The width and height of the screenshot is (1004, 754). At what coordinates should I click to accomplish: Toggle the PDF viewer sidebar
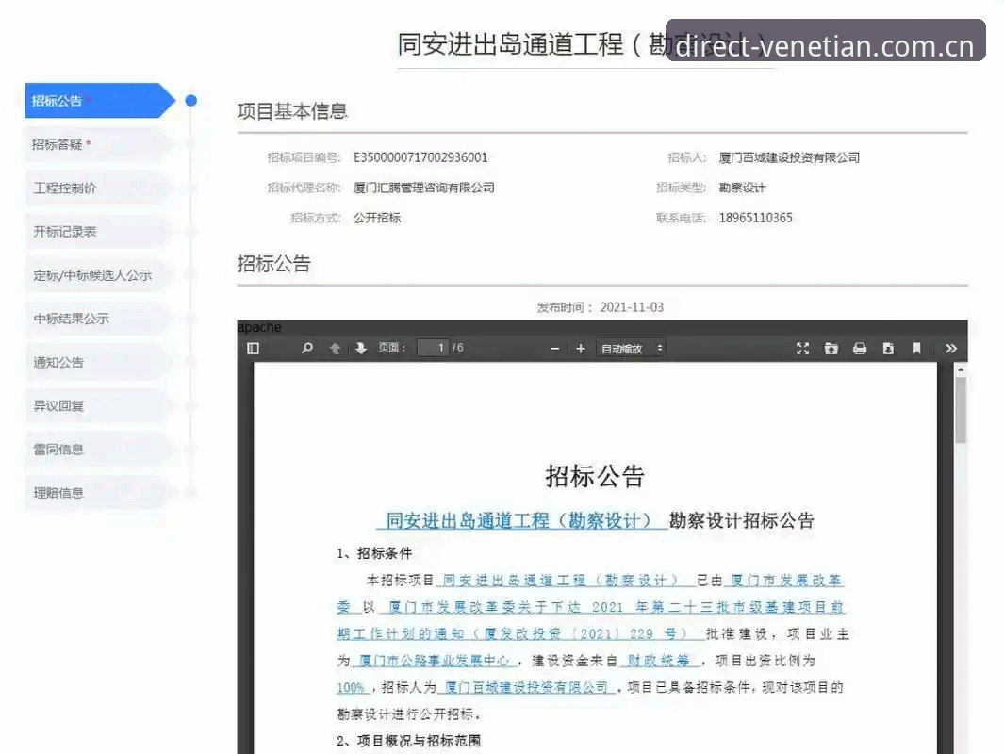tap(253, 348)
